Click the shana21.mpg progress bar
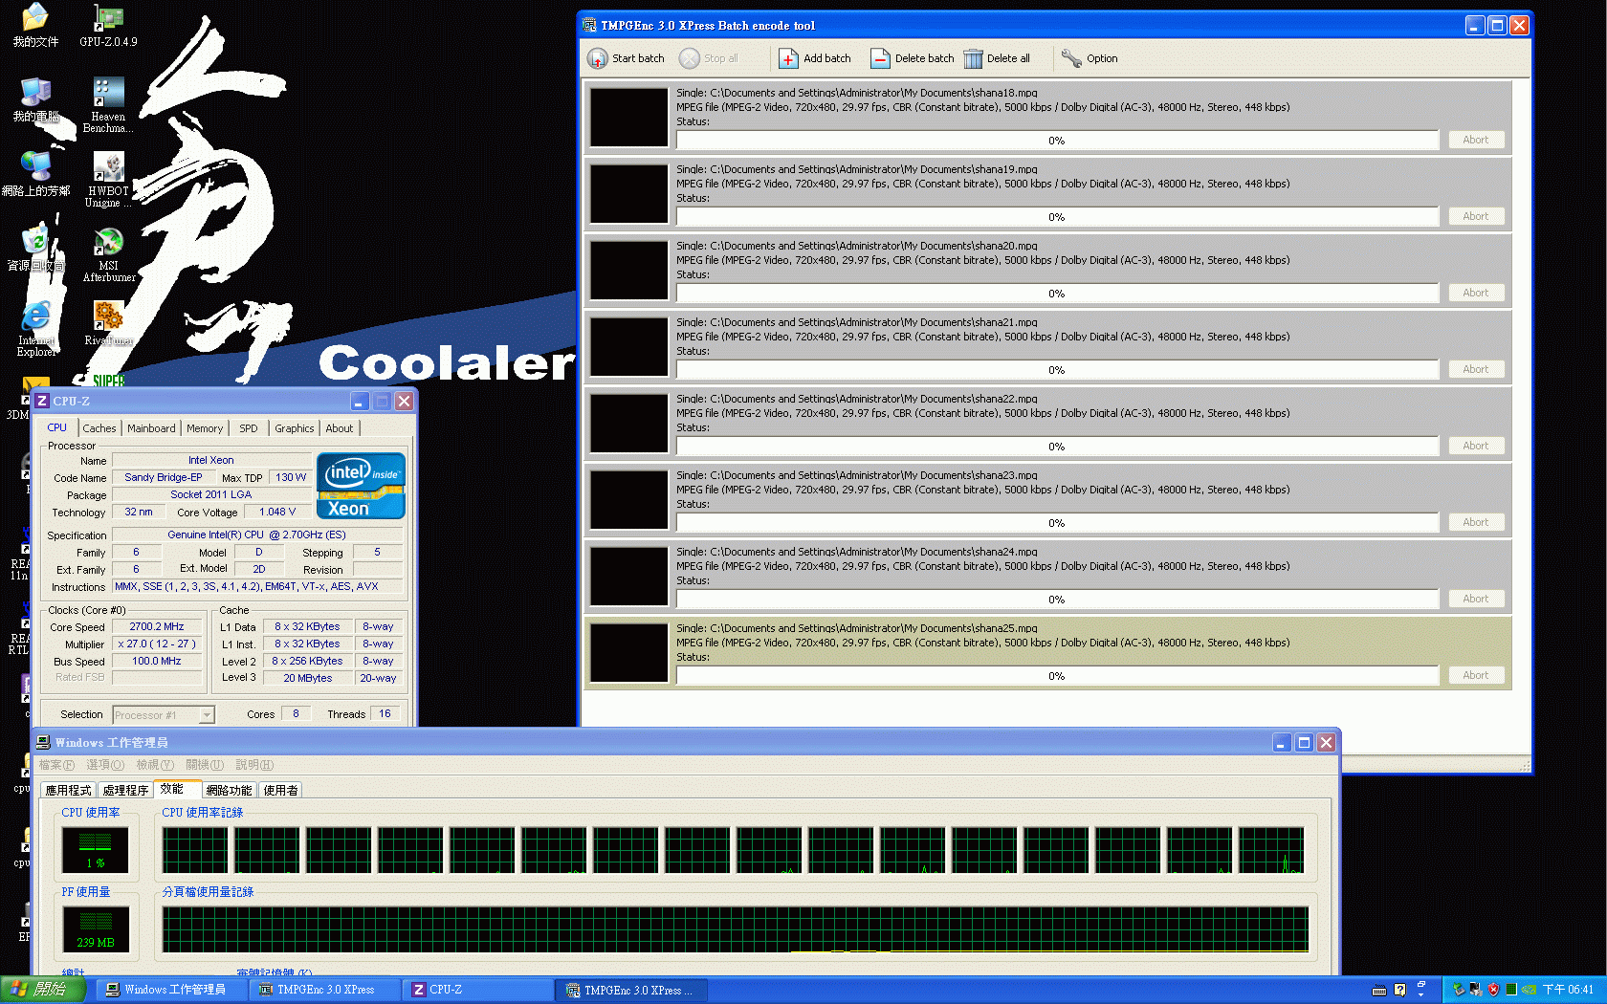1607x1004 pixels. click(x=1057, y=370)
